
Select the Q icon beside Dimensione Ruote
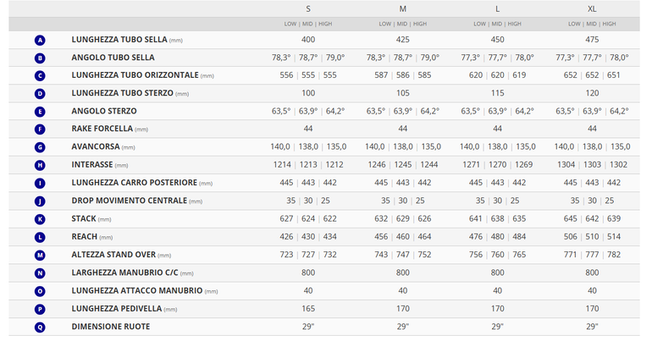40,327
